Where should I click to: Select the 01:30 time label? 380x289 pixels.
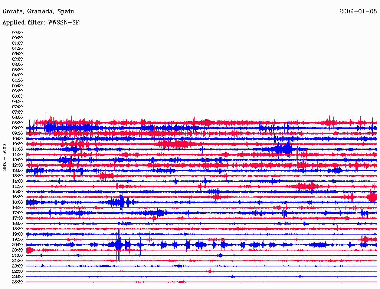tap(17, 49)
